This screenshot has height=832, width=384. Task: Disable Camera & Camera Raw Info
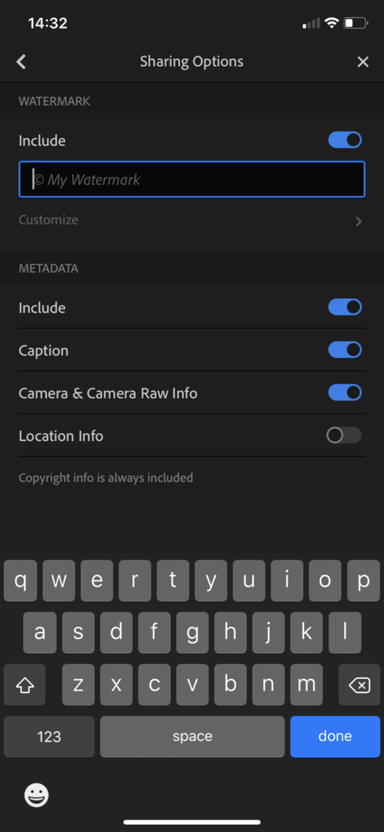[345, 392]
